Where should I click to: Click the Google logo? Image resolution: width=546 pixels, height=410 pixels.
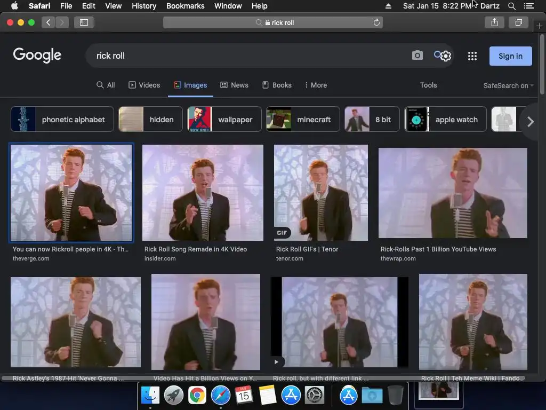click(x=37, y=55)
